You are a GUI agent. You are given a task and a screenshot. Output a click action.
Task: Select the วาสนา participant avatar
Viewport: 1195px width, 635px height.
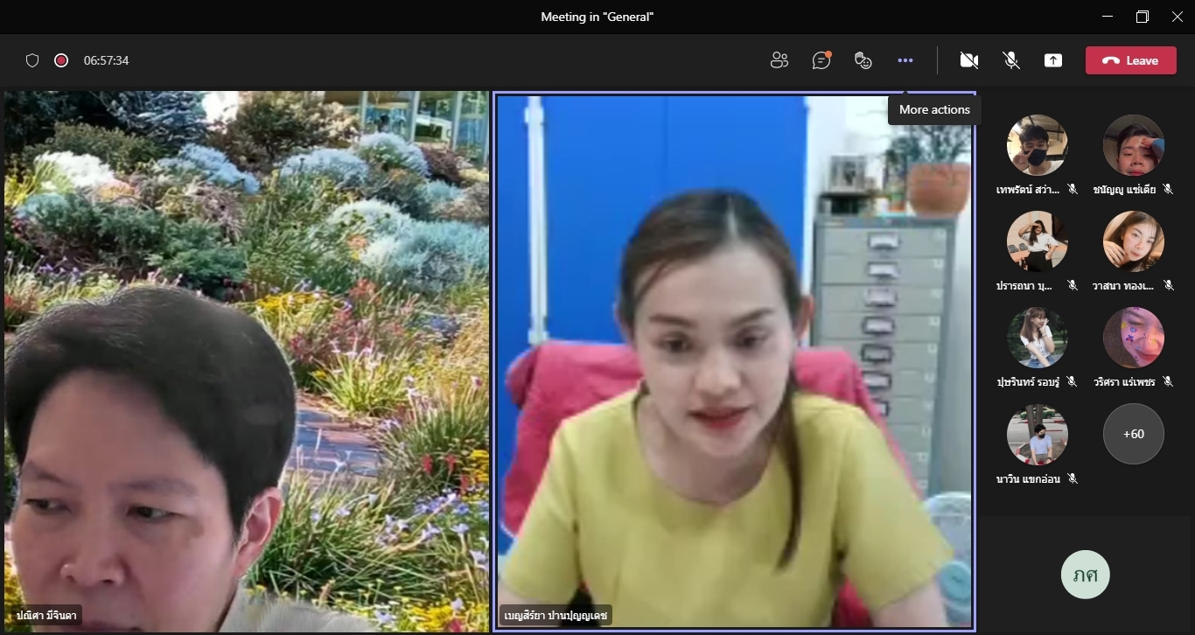coord(1134,241)
